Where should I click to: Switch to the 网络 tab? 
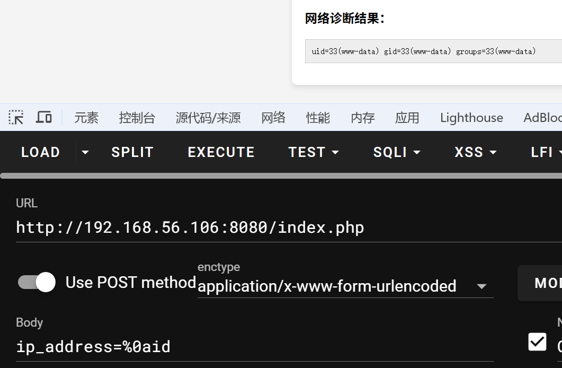(x=273, y=118)
